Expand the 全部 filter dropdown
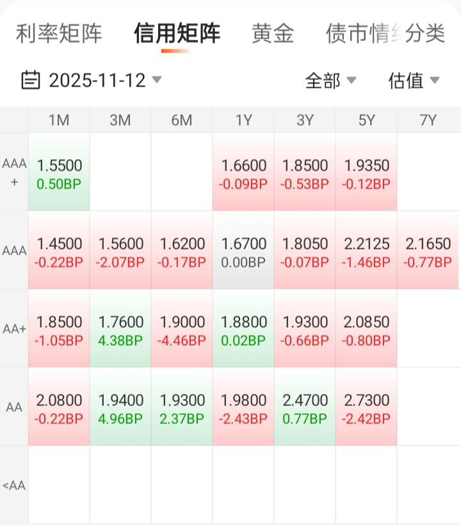Viewport: 461px width, 526px height. 330,80
